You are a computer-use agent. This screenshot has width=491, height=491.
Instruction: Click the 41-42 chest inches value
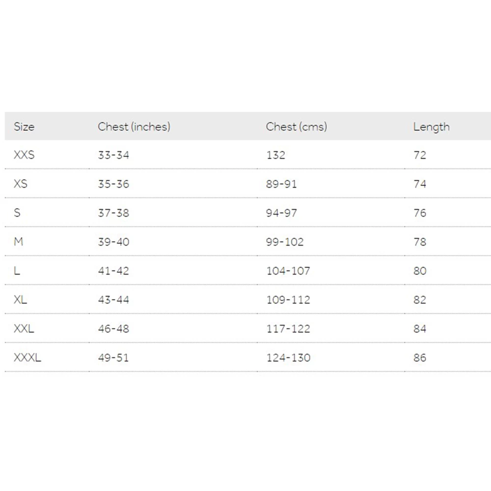click(x=113, y=271)
